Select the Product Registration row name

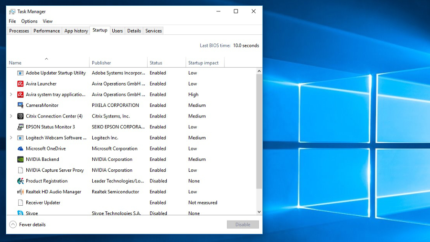(x=47, y=181)
